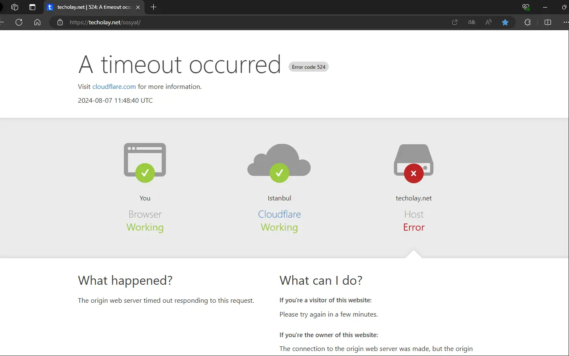
Task: Minimize the browser window
Action: (x=545, y=7)
